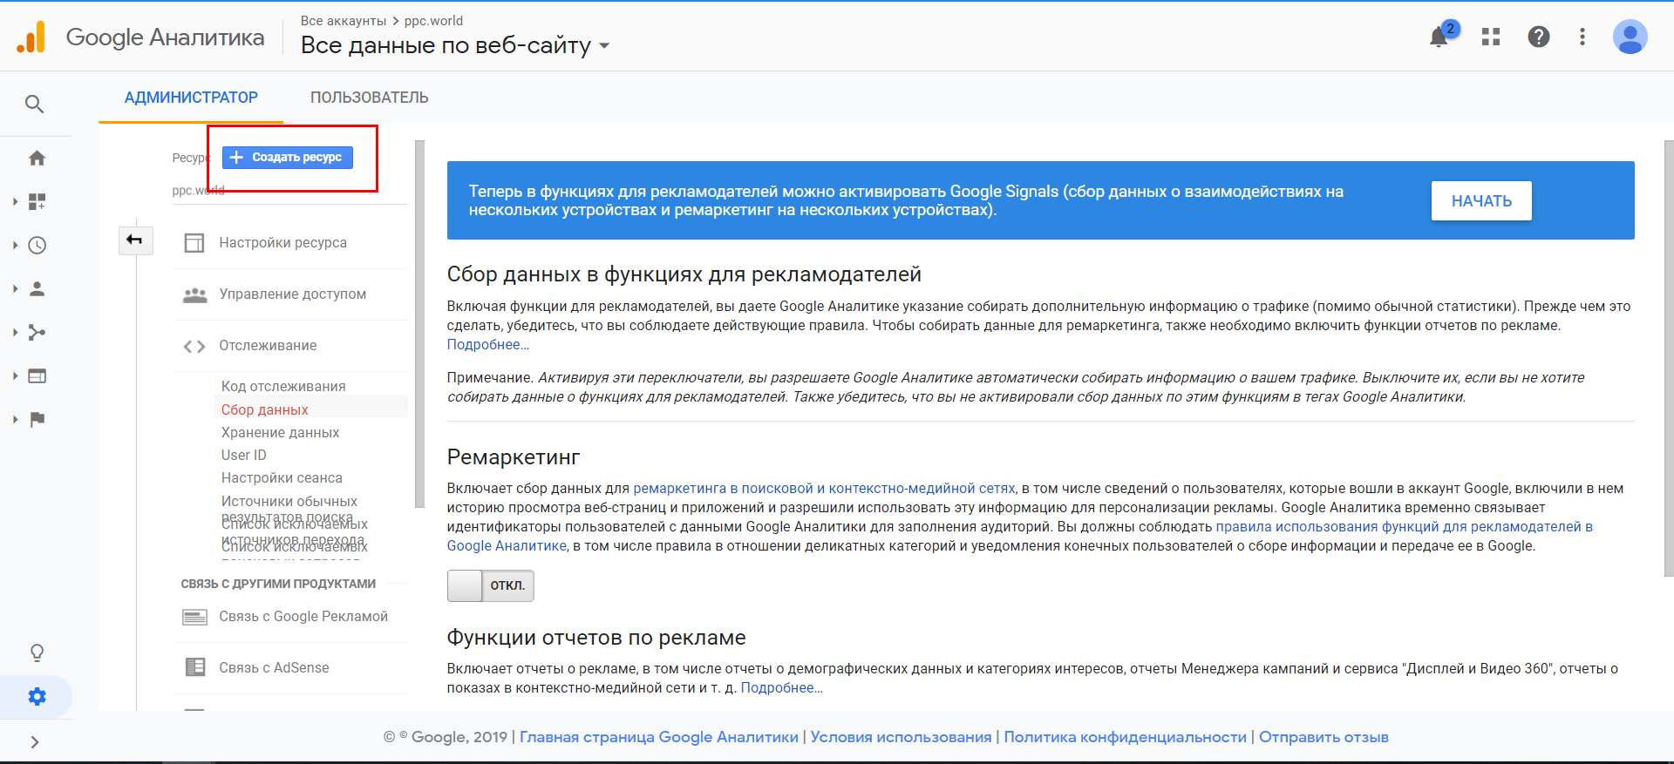The width and height of the screenshot is (1674, 764).
Task: Collapse the 'Отслеживание' section
Action: [269, 346]
